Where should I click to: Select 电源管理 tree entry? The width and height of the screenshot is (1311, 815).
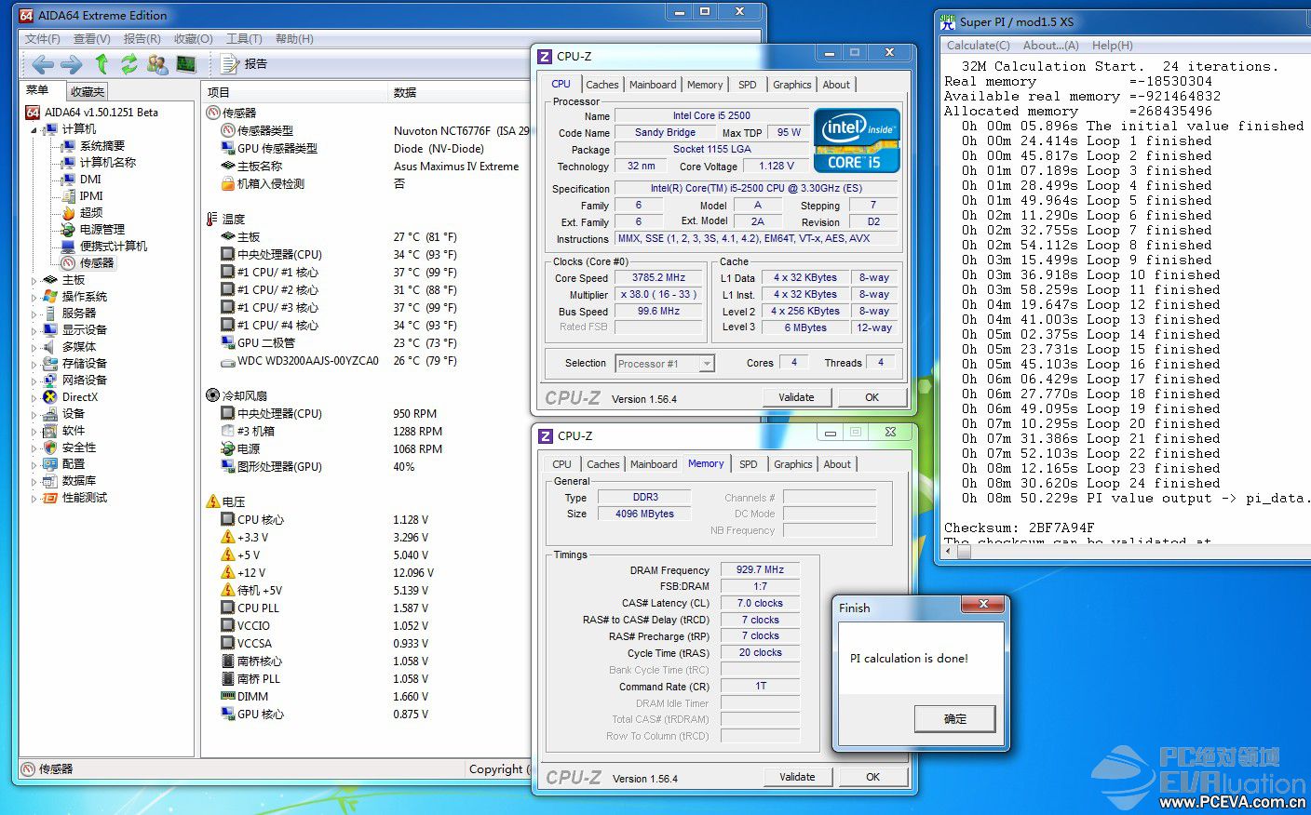click(101, 230)
